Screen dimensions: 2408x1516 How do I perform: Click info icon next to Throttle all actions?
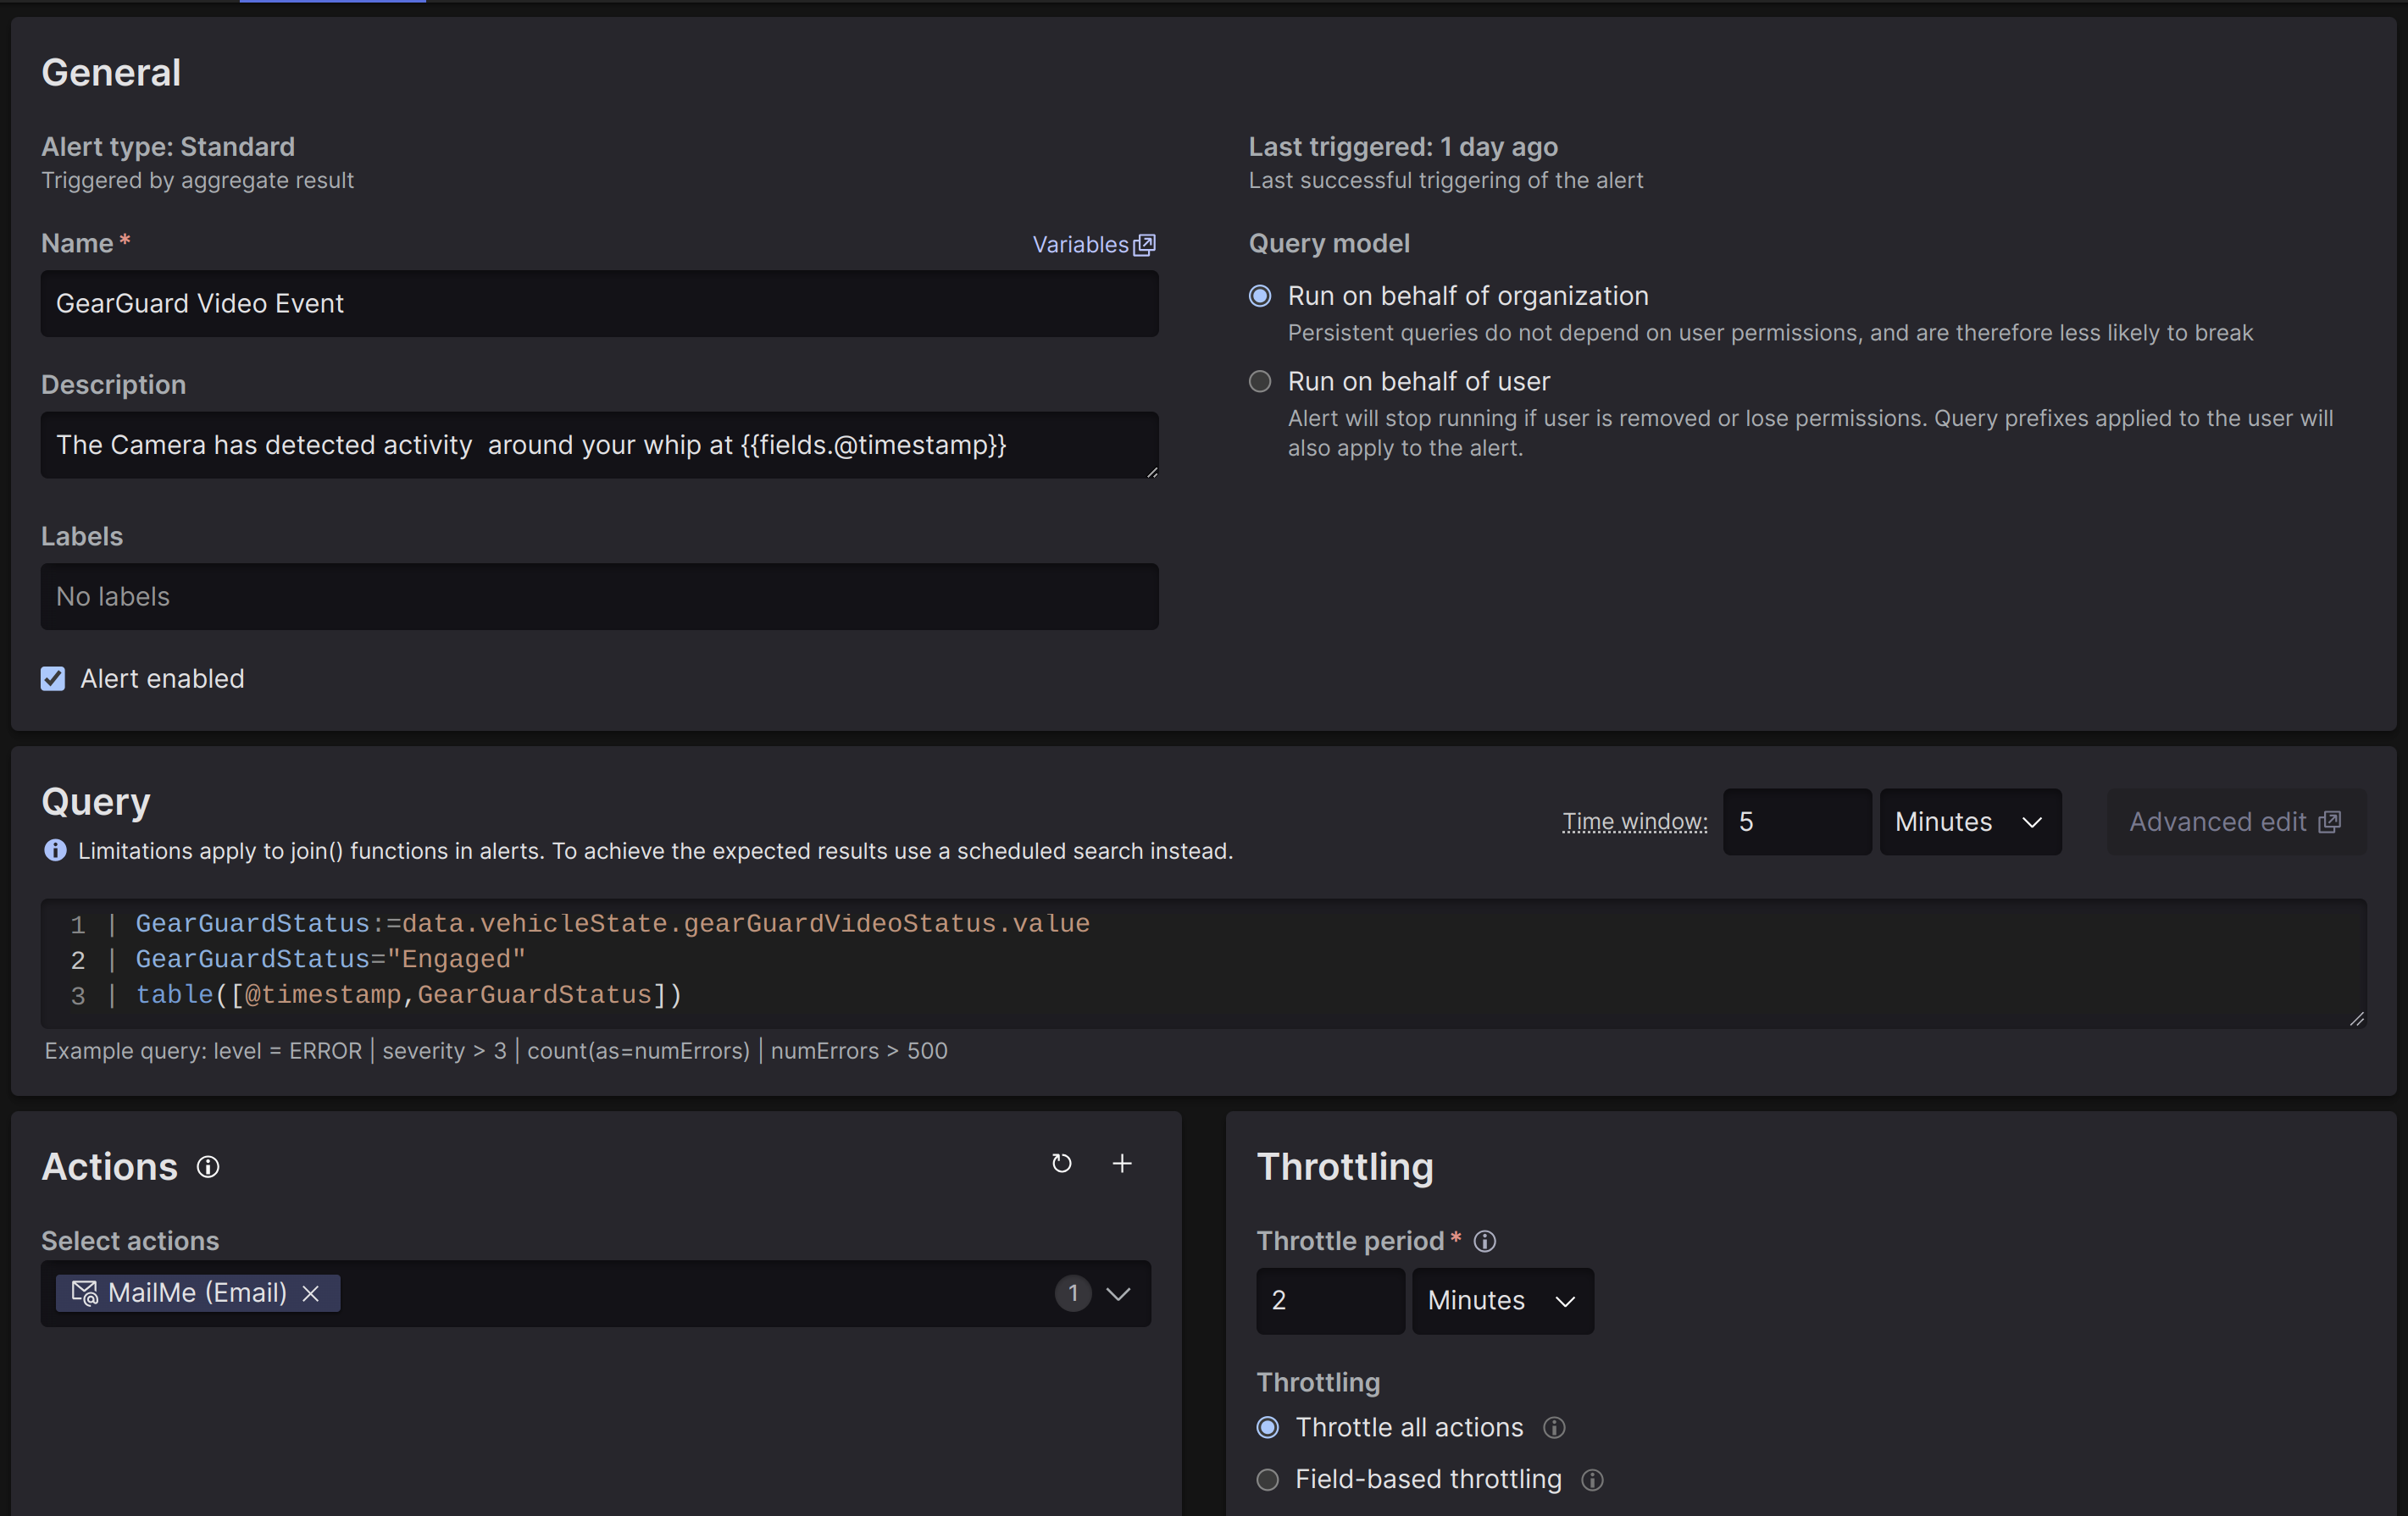1554,1428
